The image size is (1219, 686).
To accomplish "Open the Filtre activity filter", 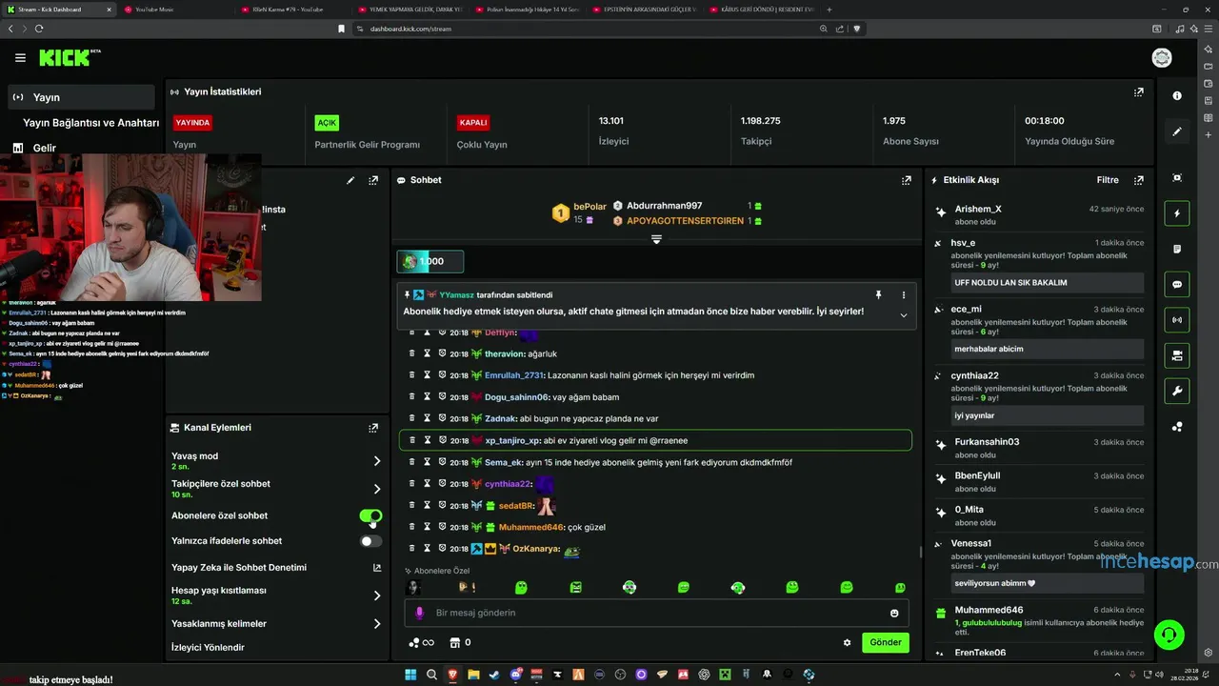I will click(x=1108, y=180).
